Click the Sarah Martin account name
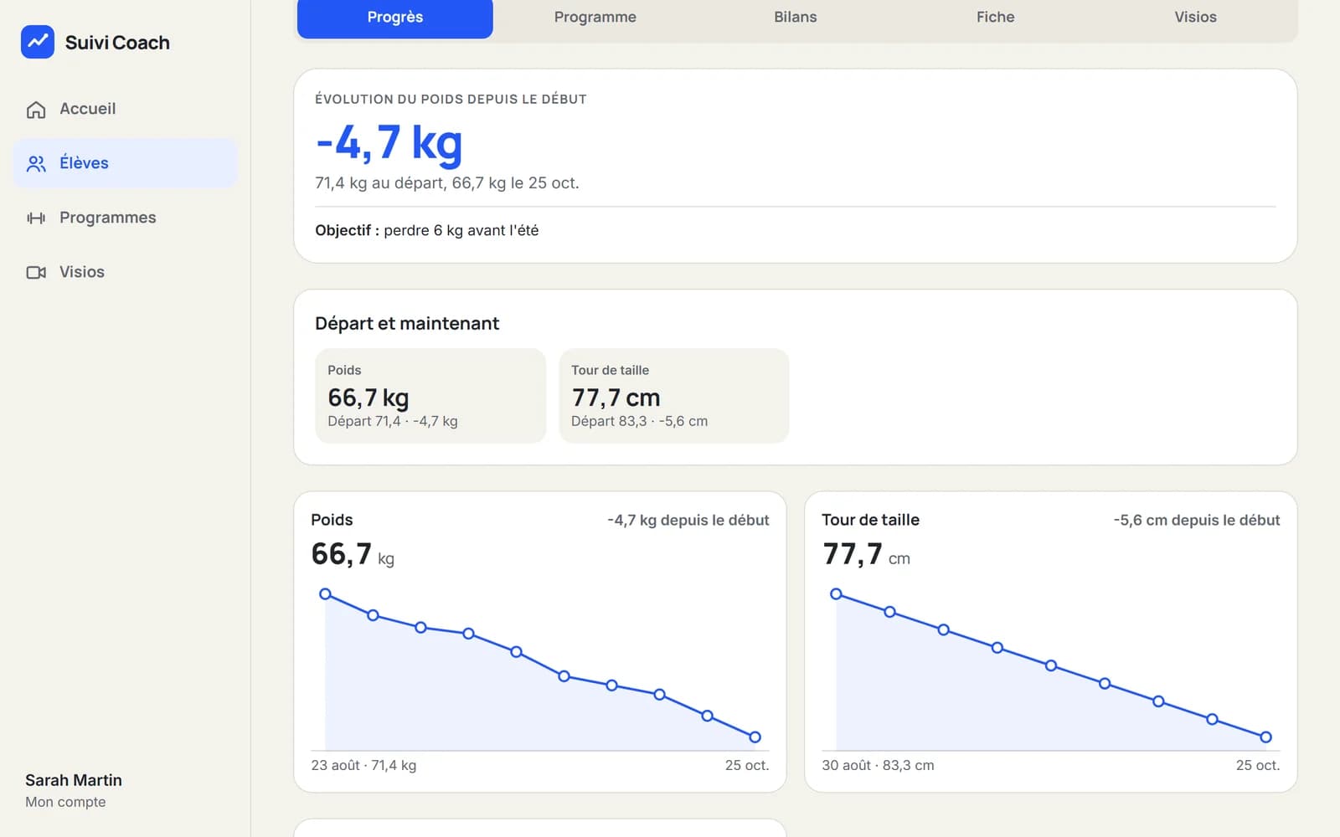 (x=74, y=780)
